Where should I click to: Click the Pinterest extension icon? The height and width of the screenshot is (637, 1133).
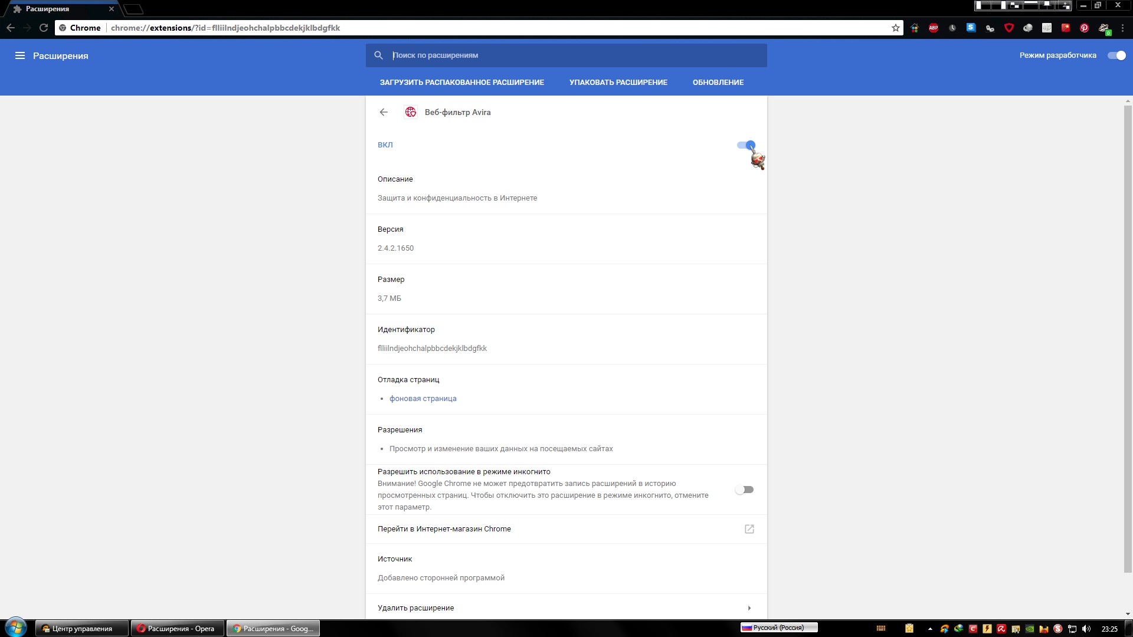pyautogui.click(x=1085, y=28)
